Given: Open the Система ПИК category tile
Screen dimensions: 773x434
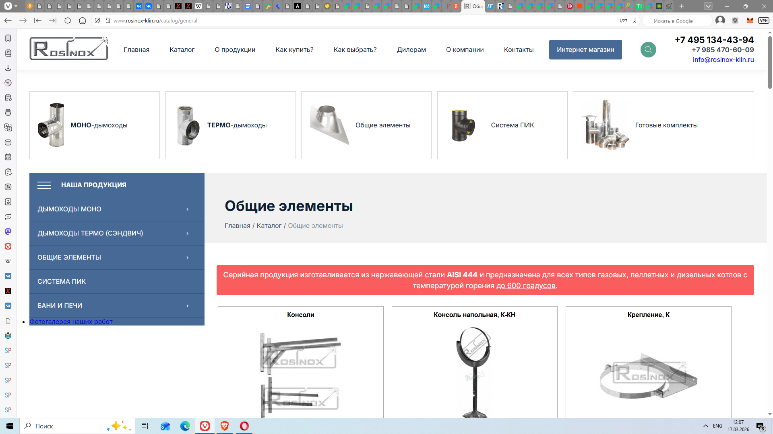Looking at the screenshot, I should tap(502, 125).
